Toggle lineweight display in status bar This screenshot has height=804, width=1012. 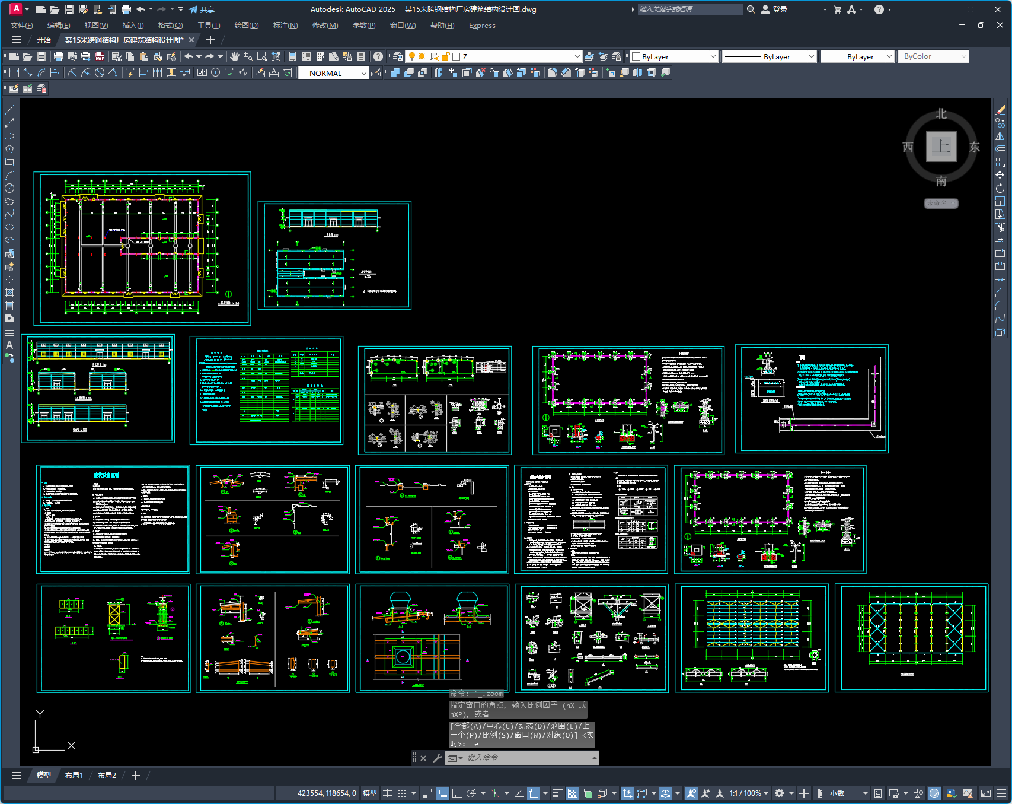tap(558, 793)
